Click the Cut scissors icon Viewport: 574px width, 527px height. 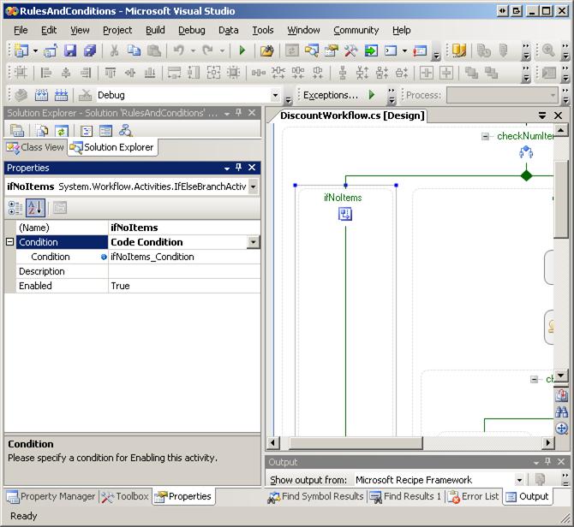click(x=114, y=51)
